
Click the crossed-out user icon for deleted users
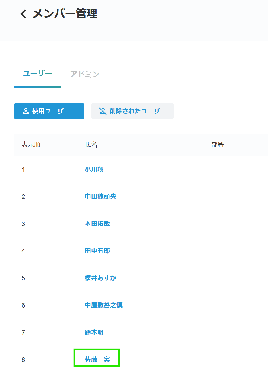(x=102, y=111)
